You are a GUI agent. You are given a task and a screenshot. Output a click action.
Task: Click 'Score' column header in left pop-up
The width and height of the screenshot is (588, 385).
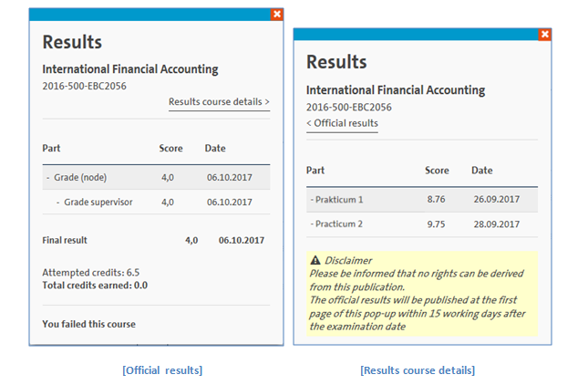[x=171, y=148]
